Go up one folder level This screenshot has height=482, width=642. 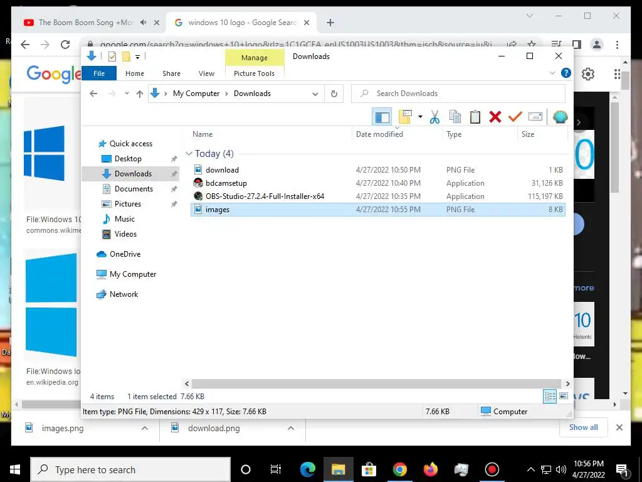click(x=140, y=94)
